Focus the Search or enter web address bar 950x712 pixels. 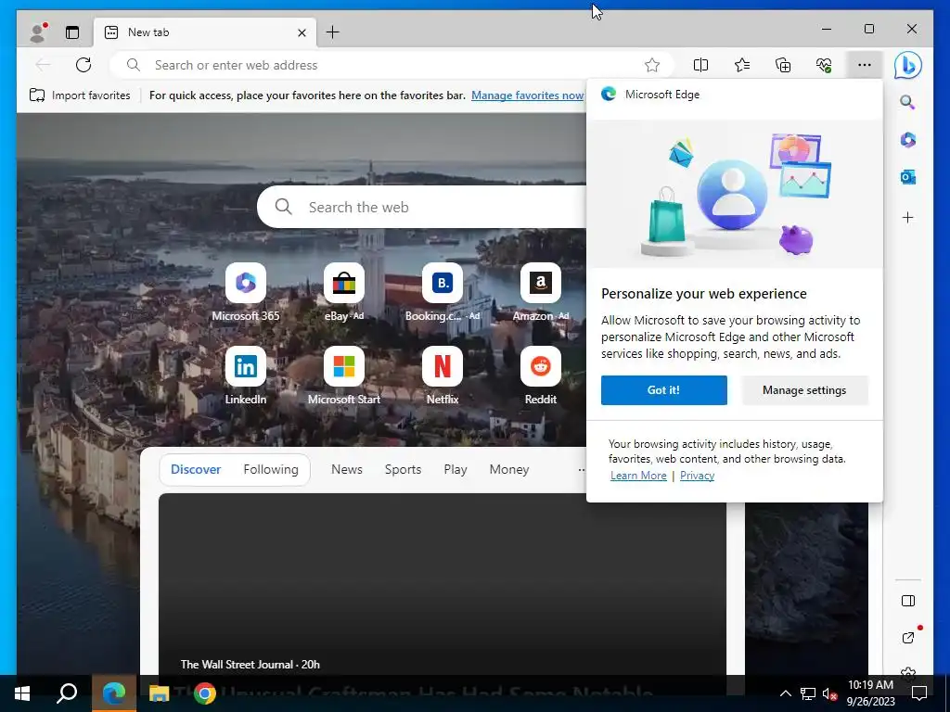click(392, 65)
